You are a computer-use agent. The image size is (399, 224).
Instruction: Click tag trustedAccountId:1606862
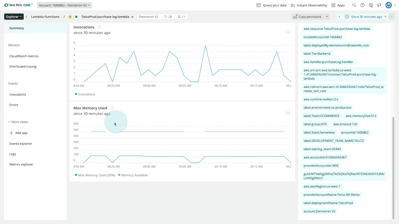tap(323, 37)
